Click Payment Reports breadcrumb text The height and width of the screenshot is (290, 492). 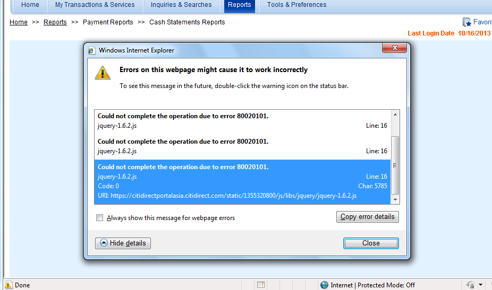click(108, 22)
